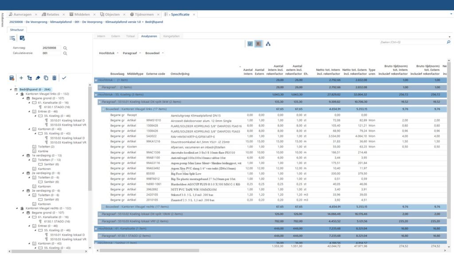Screen dimensions: 454x255
Task: Click the hierarchy diagram icon beside R button
Action: coord(268,44)
